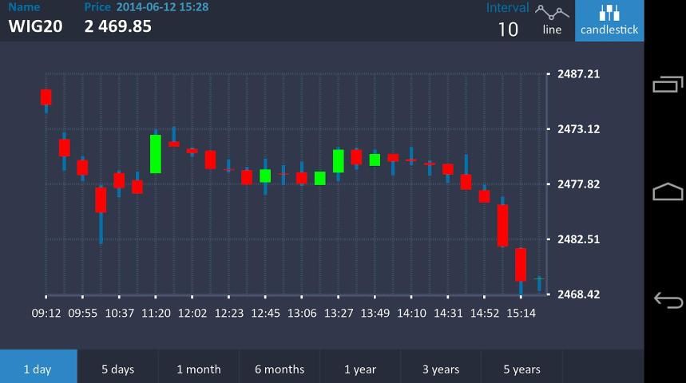Switch to the 3 years range
Image resolution: width=686 pixels, height=383 pixels.
[441, 369]
